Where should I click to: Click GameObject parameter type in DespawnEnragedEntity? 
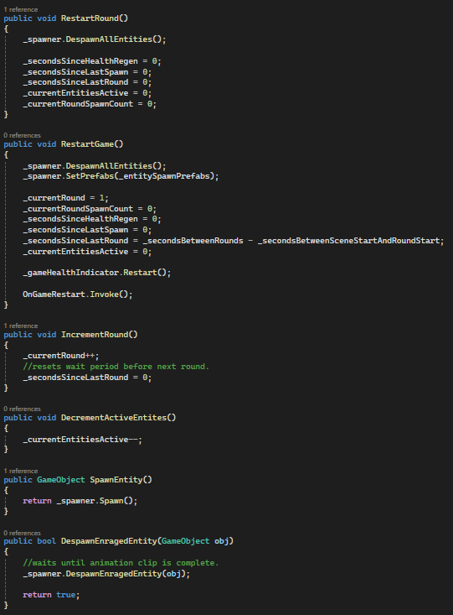tap(186, 541)
